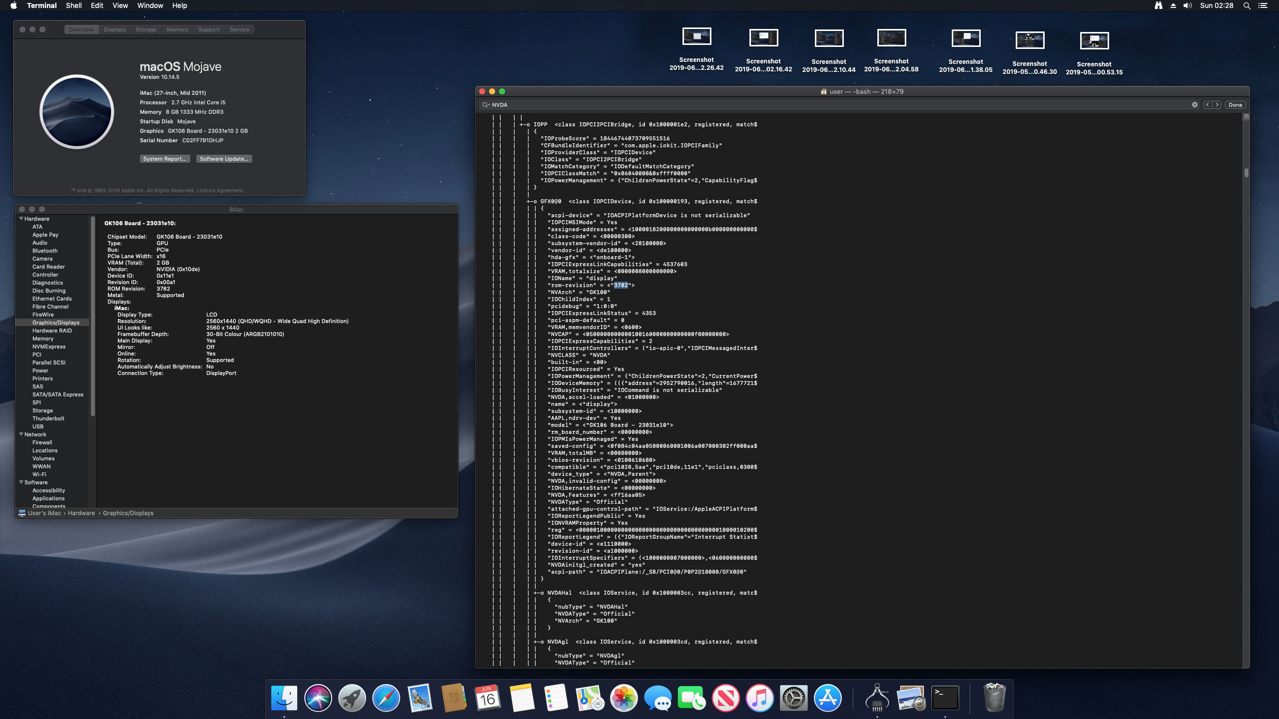Viewport: 1279px width, 719px height.
Task: Click the eject icon in menu bar
Action: (x=1173, y=5)
